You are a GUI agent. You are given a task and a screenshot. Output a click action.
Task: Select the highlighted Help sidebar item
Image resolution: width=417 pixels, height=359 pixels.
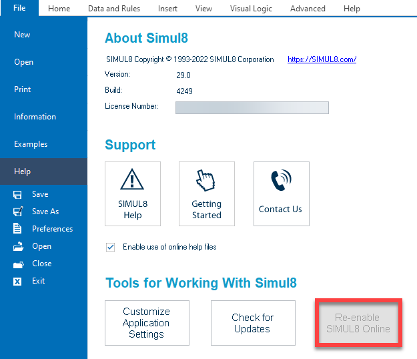point(43,171)
